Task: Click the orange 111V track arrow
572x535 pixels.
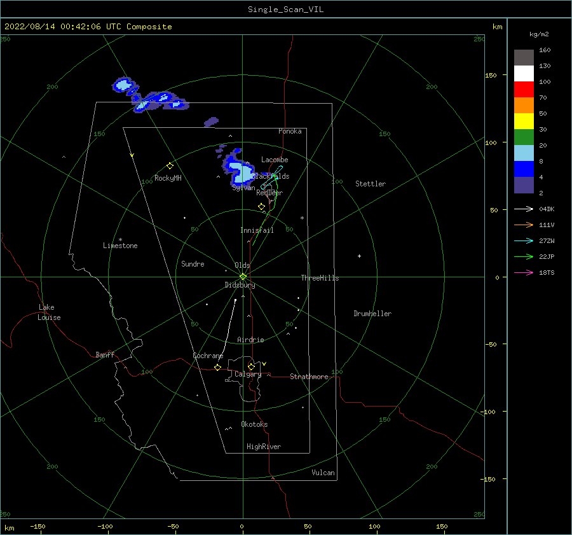Action: [524, 225]
